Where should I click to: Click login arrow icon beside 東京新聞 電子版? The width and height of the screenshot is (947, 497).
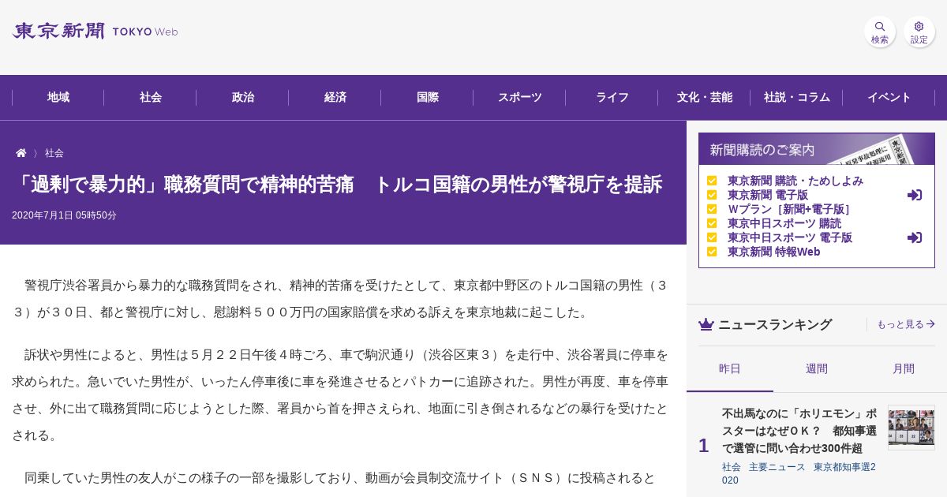[x=915, y=195]
